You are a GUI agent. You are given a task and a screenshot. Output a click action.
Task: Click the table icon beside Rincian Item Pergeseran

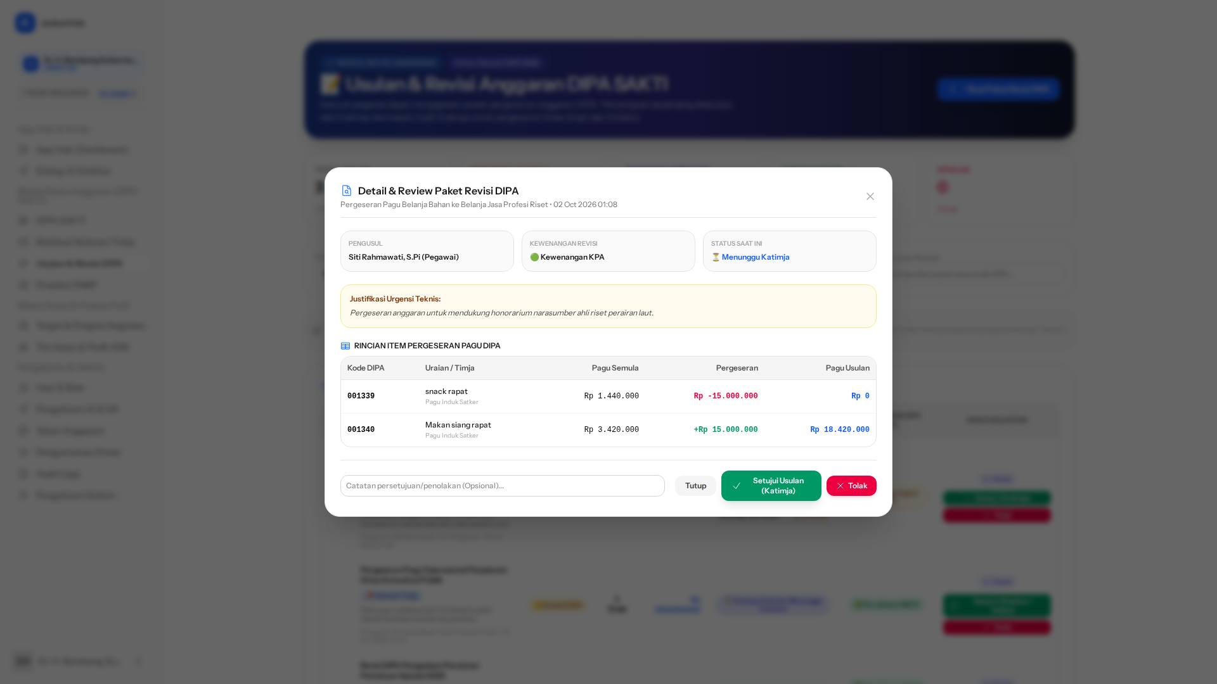345,346
